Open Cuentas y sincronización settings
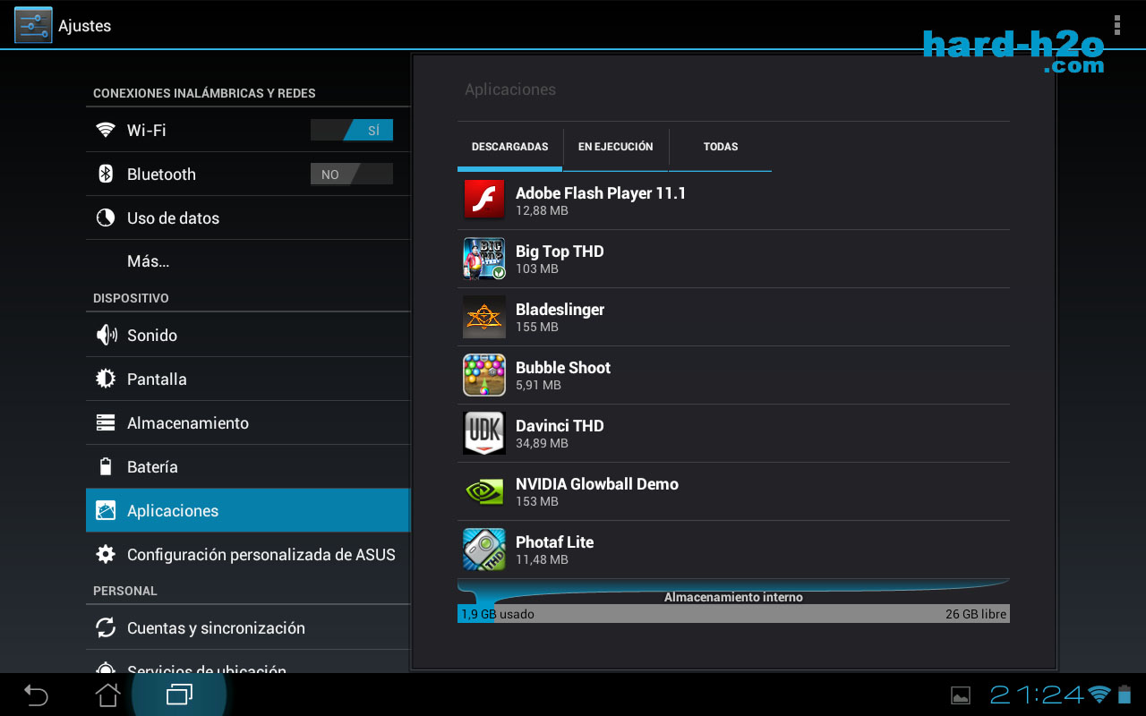Screen dimensions: 1146x716 248,627
